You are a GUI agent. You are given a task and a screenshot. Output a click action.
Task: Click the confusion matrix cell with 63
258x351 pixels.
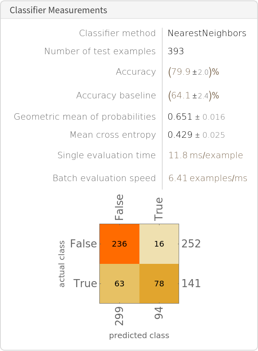tap(119, 284)
